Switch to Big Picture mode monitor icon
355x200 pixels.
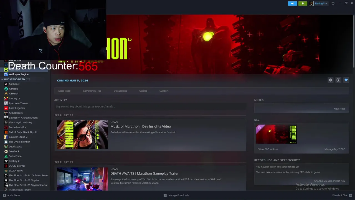(x=333, y=3)
